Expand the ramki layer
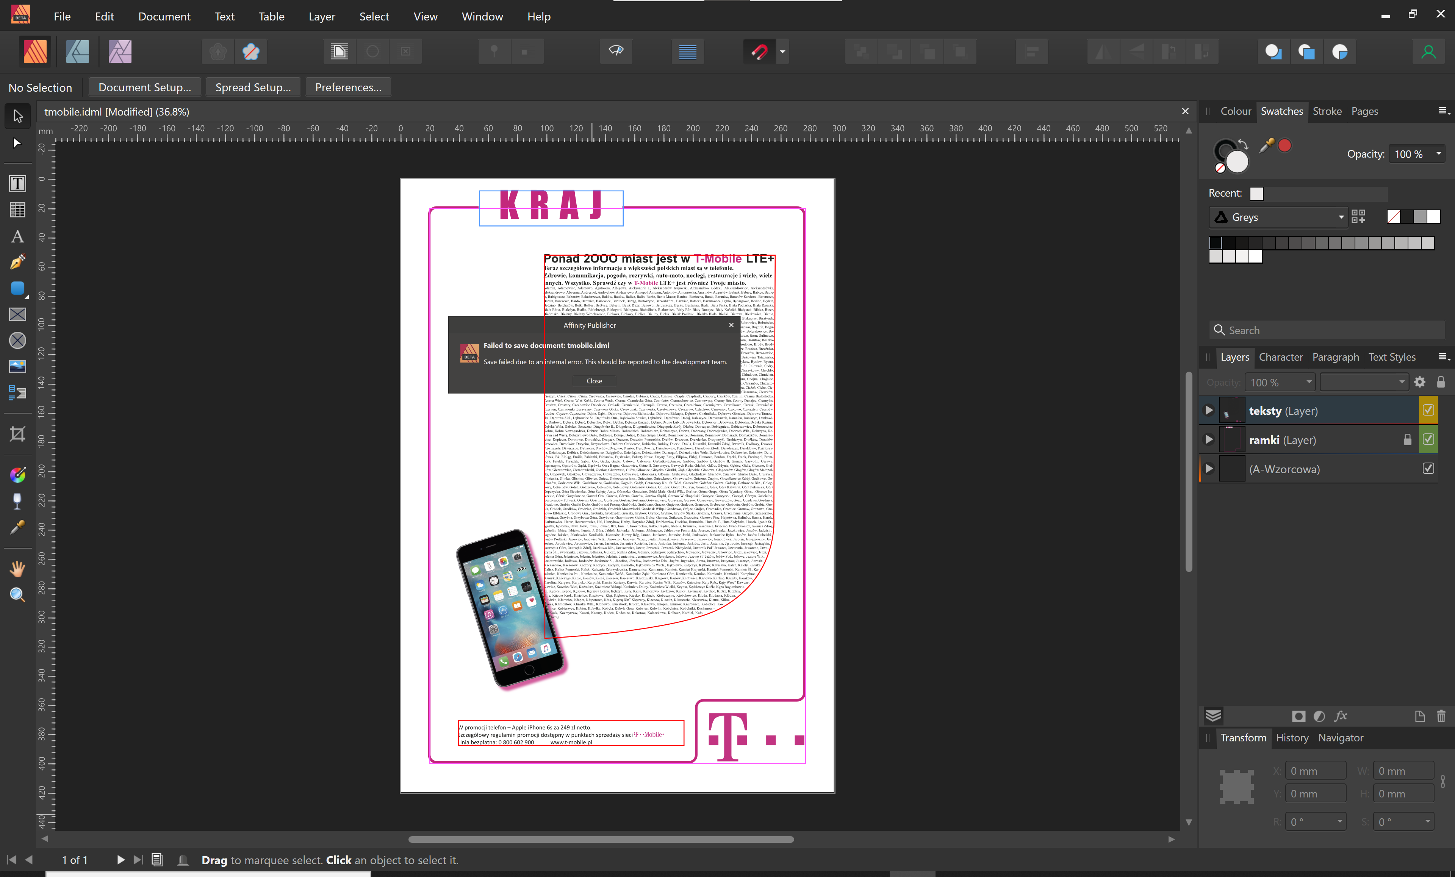1455x877 pixels. tap(1209, 439)
